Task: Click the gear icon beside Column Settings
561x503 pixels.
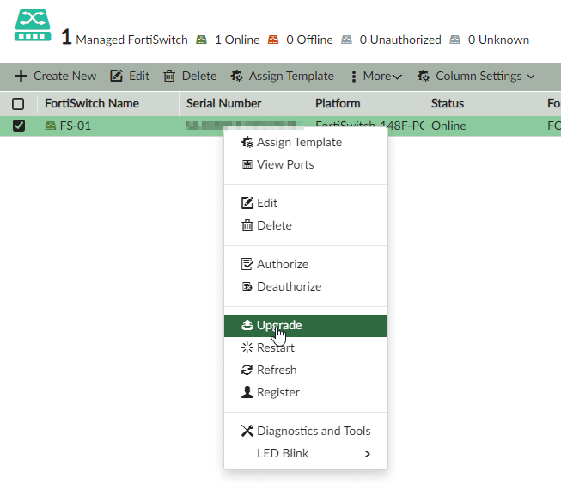Action: pos(424,76)
